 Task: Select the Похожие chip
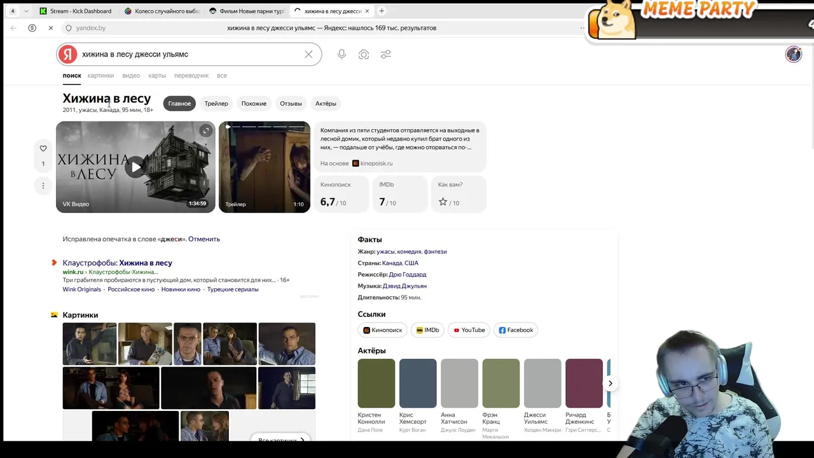tap(254, 104)
